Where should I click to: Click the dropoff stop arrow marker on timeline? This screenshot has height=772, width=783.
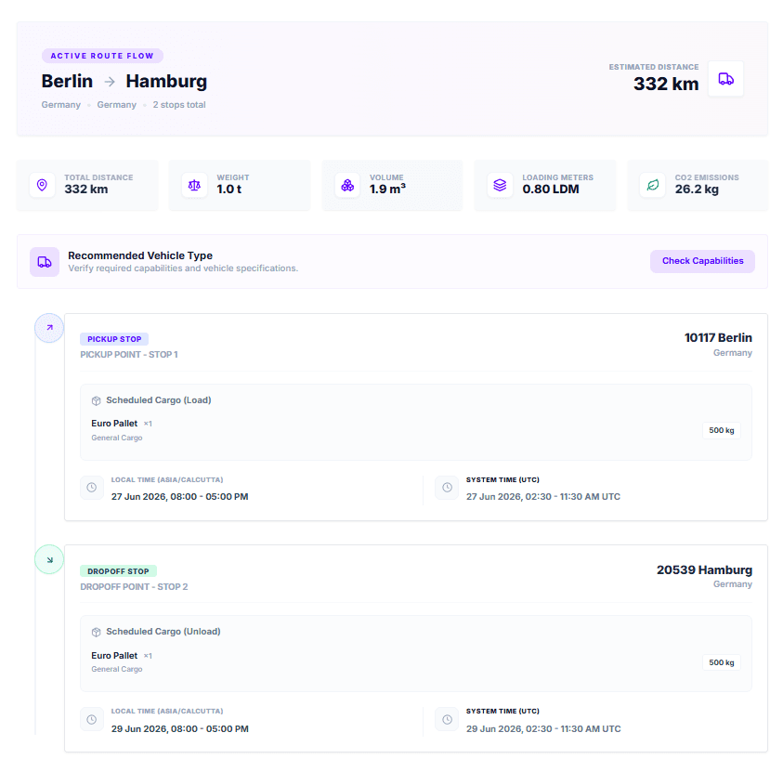click(49, 559)
